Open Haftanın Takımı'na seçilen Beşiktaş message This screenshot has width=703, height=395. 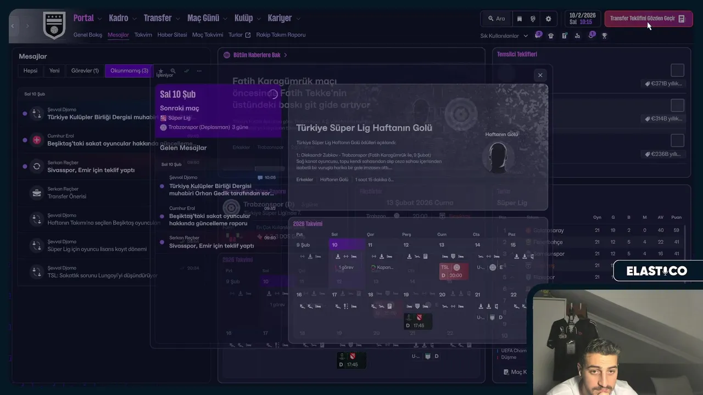click(88, 219)
